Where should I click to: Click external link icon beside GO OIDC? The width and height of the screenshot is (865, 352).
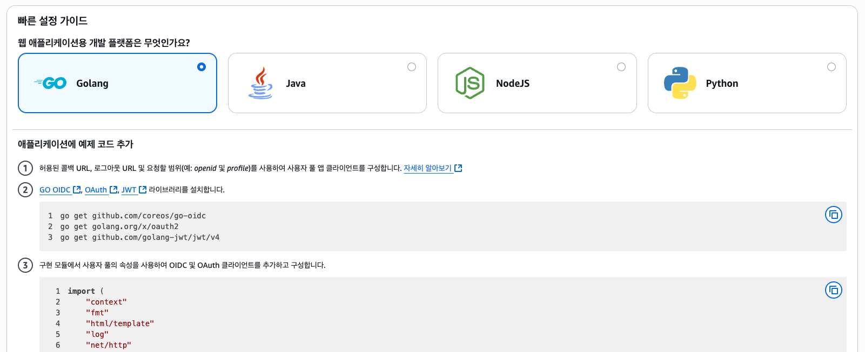77,190
